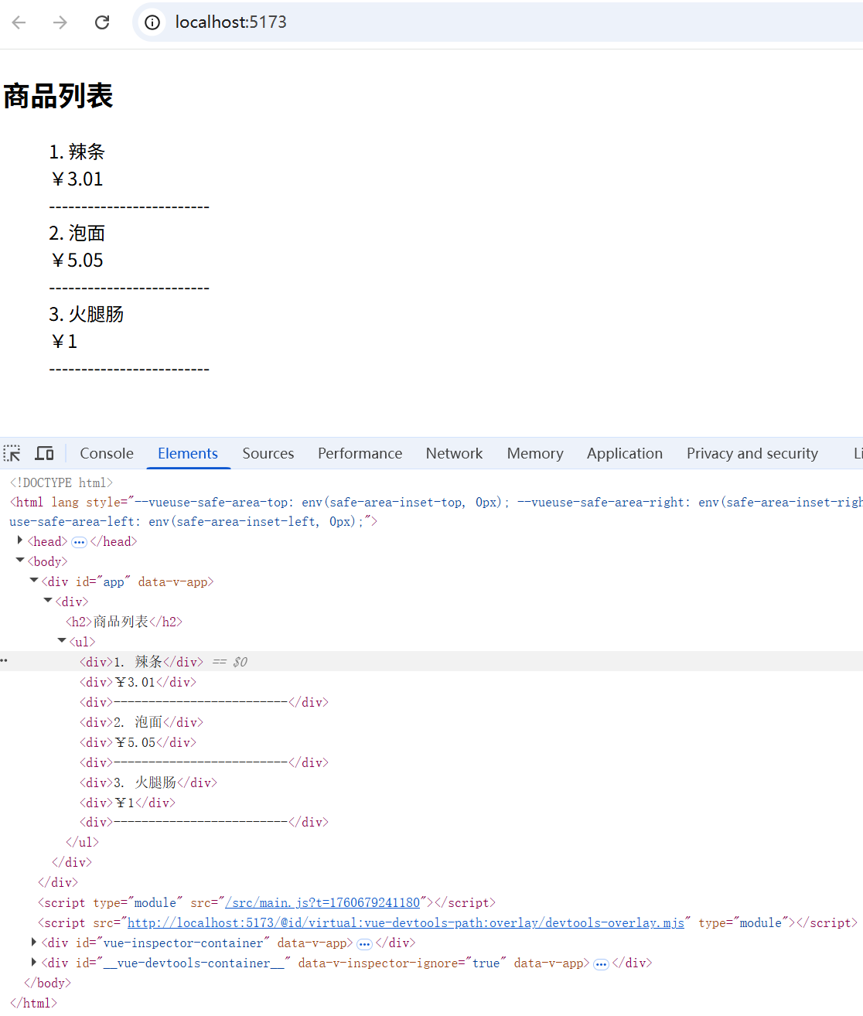
Task: Select the closing html tag row
Action: (33, 1003)
